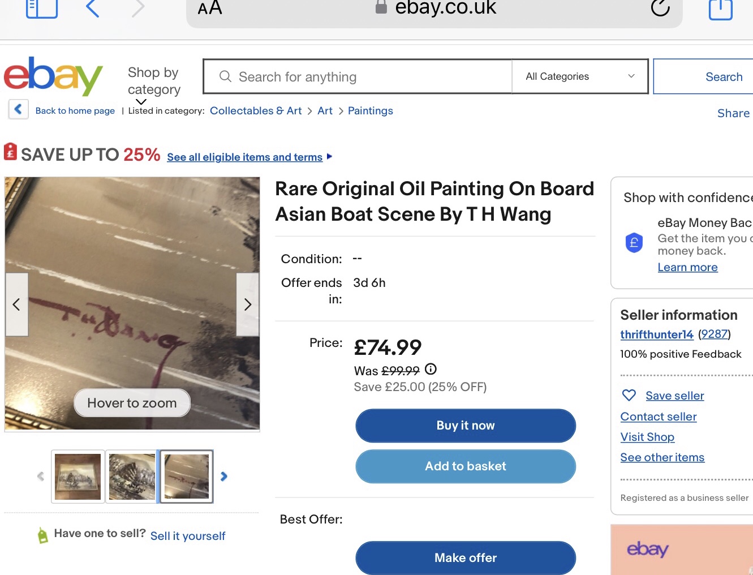Open the All Categories dropdown

pos(579,76)
